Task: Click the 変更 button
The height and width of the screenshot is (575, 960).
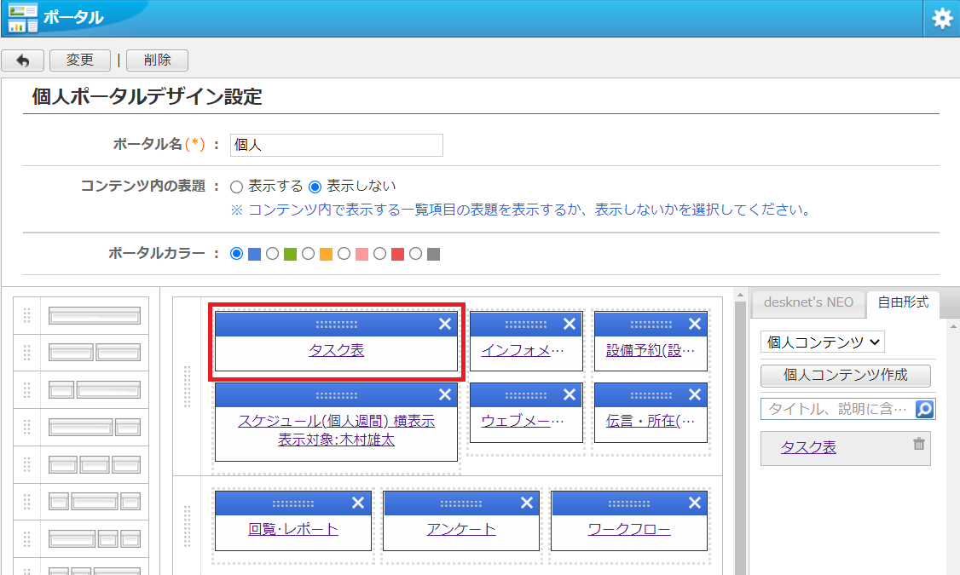Action: 80,60
